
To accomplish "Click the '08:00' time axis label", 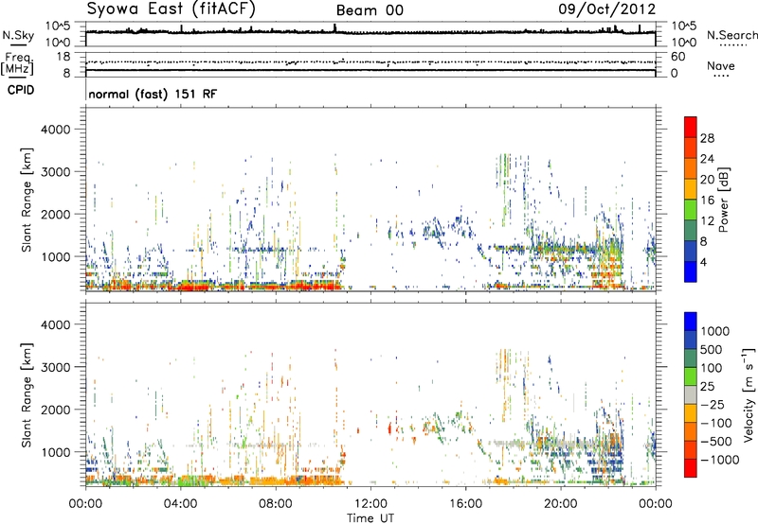I will point(276,504).
